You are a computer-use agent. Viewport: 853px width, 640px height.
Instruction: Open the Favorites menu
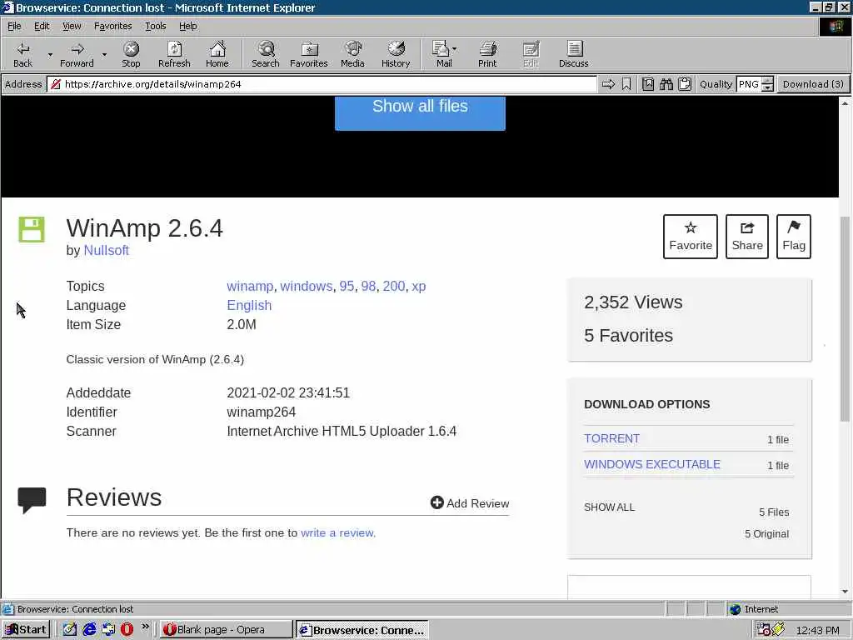point(112,26)
